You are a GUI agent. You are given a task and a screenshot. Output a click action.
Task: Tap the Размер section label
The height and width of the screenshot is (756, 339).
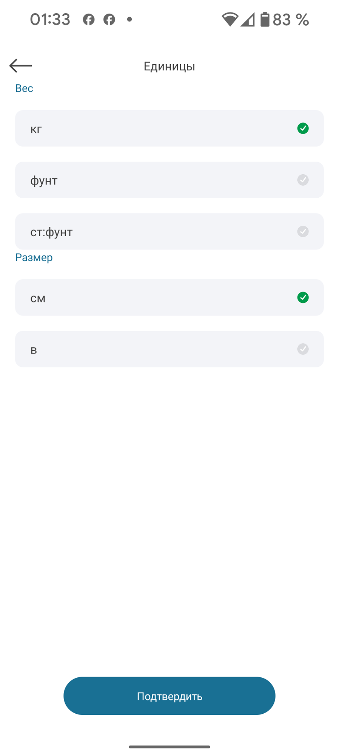[34, 258]
